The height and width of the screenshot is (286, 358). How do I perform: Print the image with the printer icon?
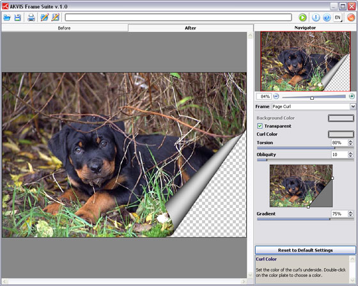31,17
